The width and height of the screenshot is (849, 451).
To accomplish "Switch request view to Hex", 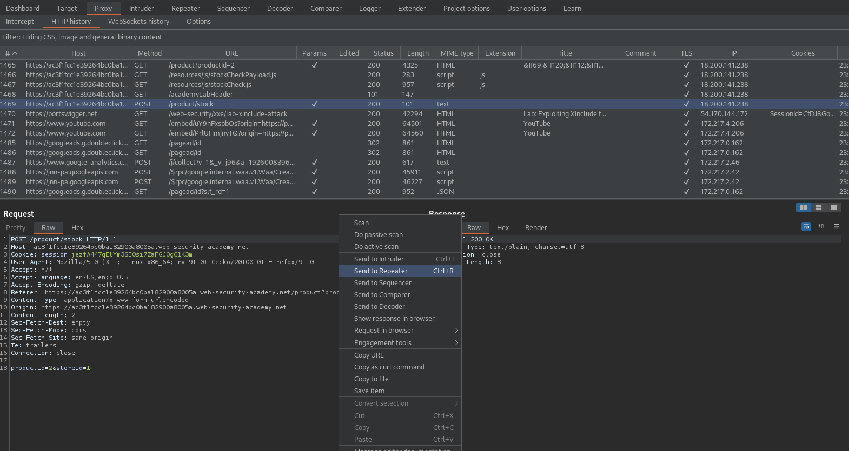I will tap(77, 227).
